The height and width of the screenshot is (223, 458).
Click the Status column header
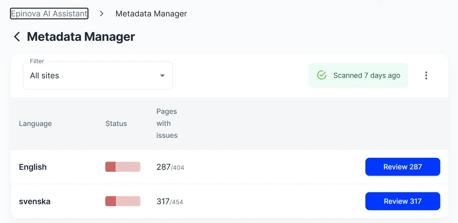[116, 123]
